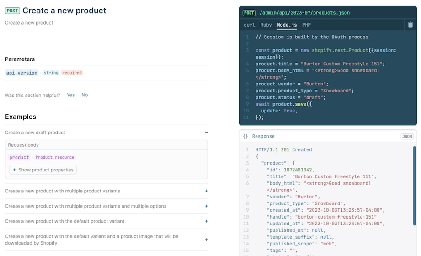Click the Parameters section heading
The width and height of the screenshot is (421, 256).
pos(20,59)
